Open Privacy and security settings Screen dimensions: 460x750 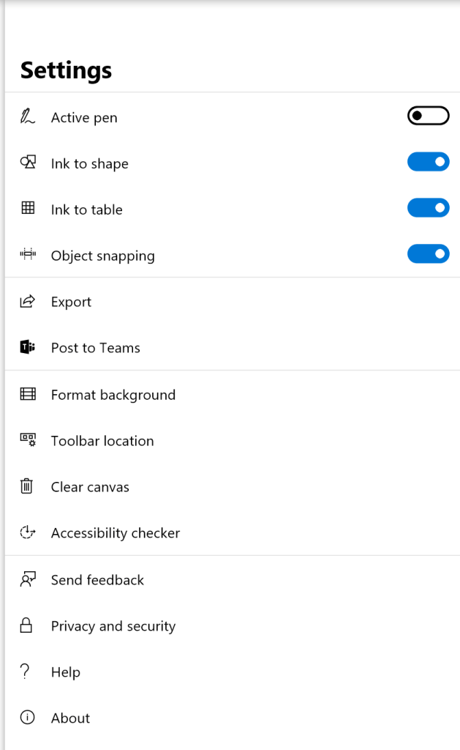[113, 626]
